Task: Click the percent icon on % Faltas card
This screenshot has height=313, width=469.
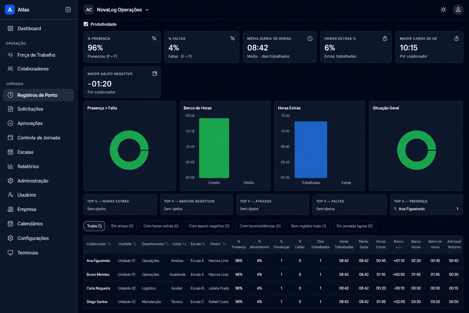Action: pos(233,38)
